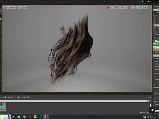Open the Lit view mode menu
Viewport: 159px width, 119px height.
19,7
